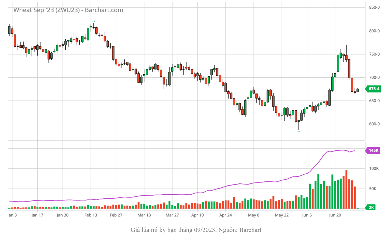Click the May 22 date label

click(x=282, y=215)
